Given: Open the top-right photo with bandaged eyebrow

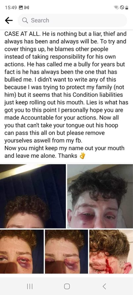Looking at the screenshot, I should [x=100, y=196].
